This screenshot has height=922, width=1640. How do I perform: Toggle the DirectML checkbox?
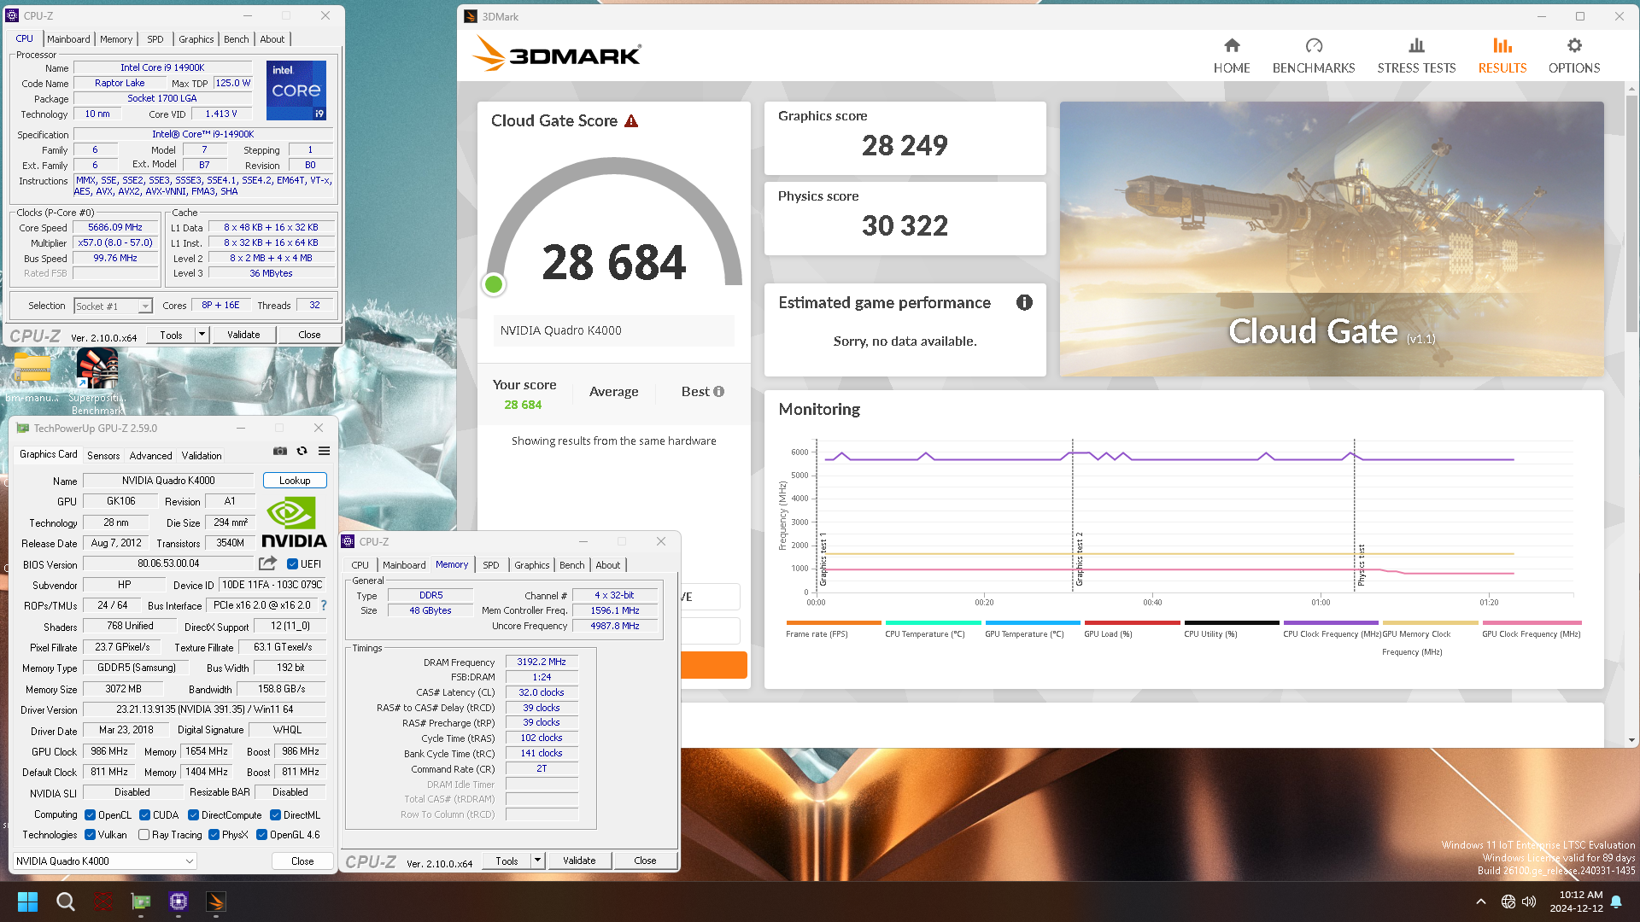[275, 815]
